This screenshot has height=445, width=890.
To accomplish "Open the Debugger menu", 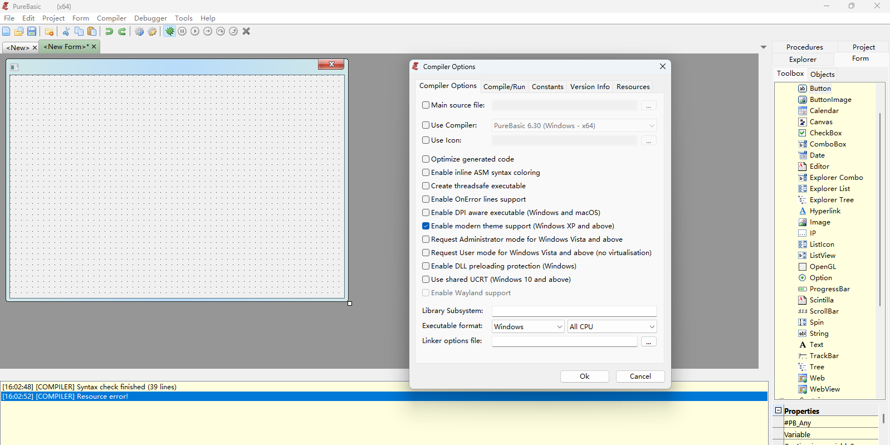I will tap(150, 18).
